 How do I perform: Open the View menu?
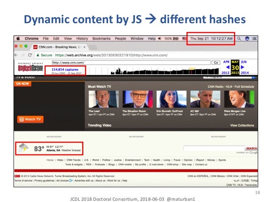68,38
